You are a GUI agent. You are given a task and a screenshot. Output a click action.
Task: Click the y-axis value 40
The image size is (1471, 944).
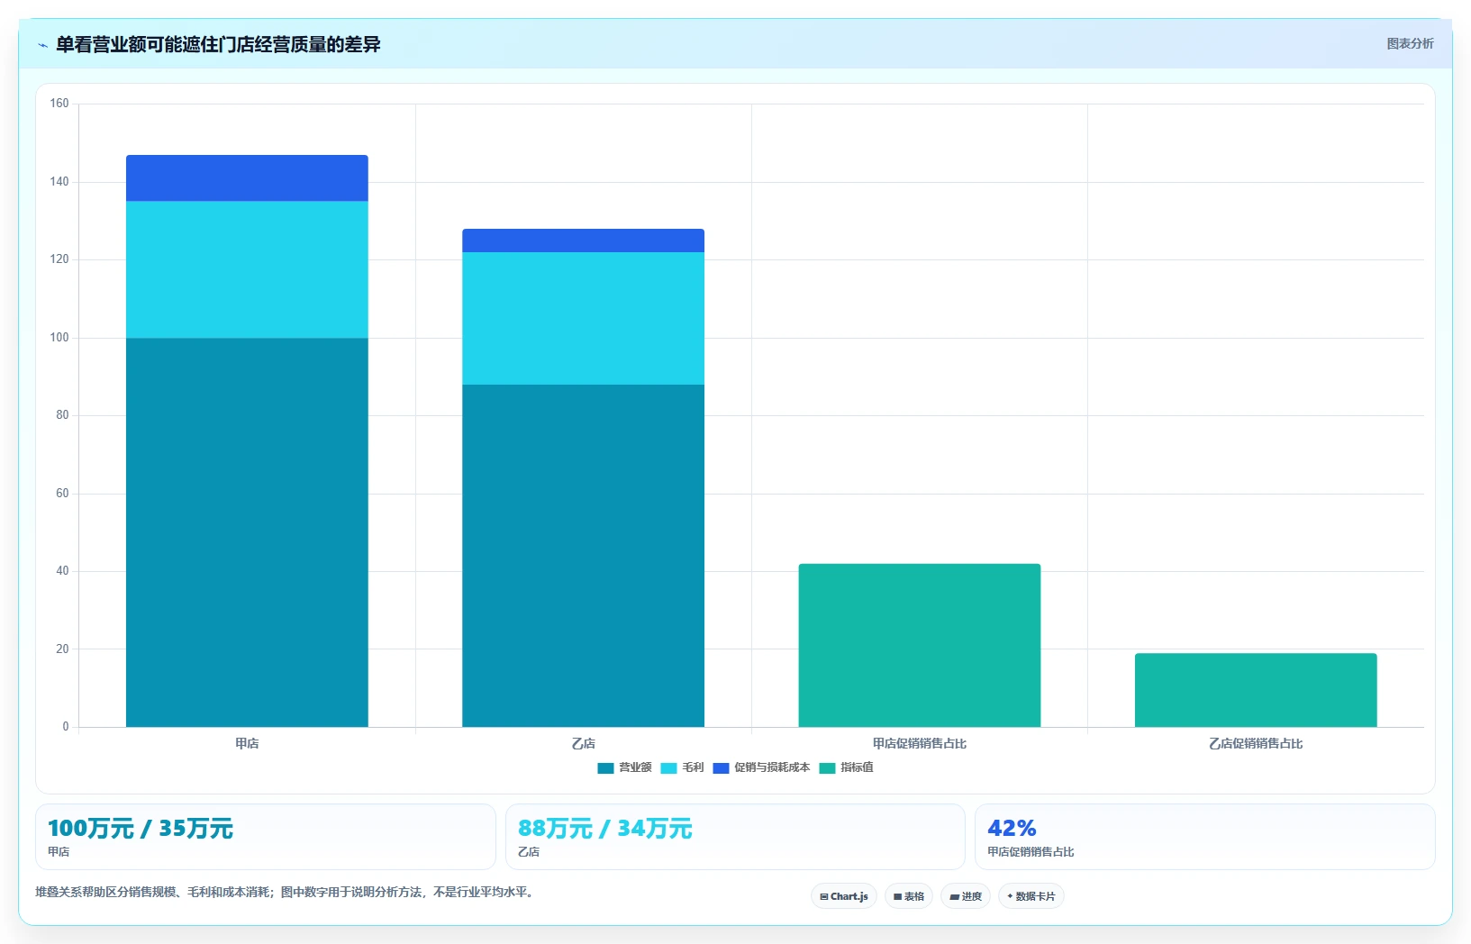pos(62,571)
